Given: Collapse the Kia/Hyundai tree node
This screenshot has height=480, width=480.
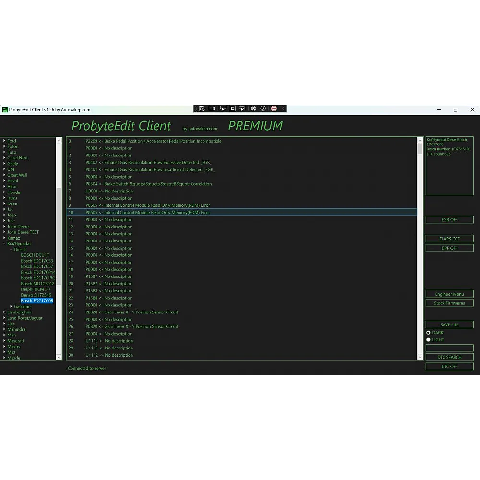Looking at the screenshot, I should [4, 244].
